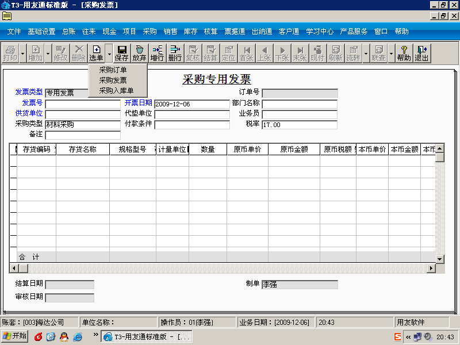Click the 发票号 input field

[x=83, y=104]
